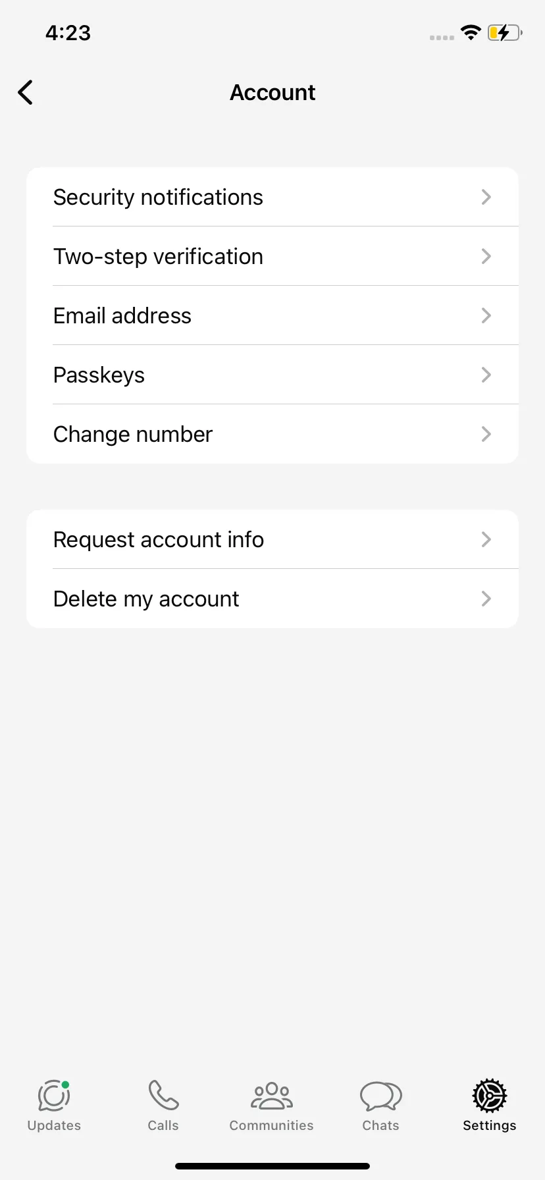The width and height of the screenshot is (545, 1180).
Task: Tap the battery charging icon
Action: [x=505, y=32]
